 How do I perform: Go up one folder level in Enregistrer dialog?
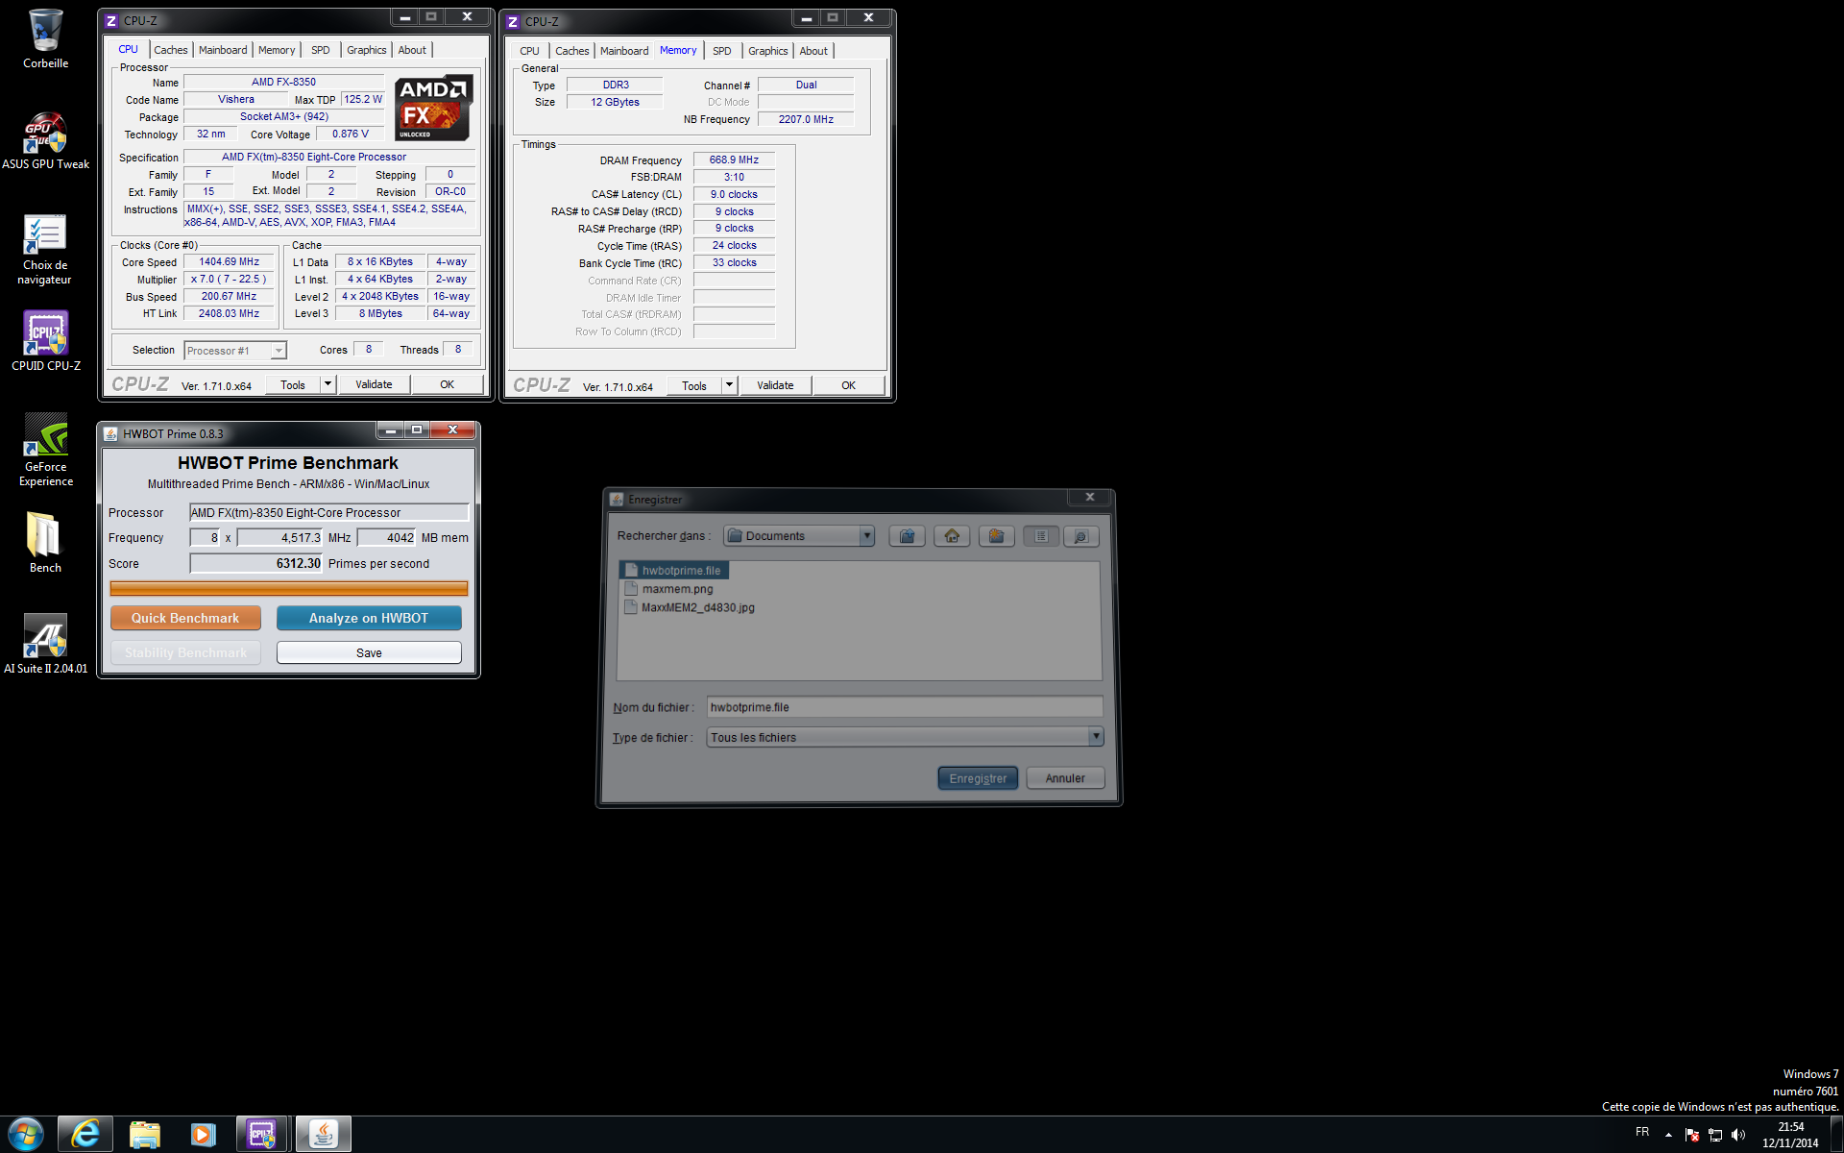point(907,536)
